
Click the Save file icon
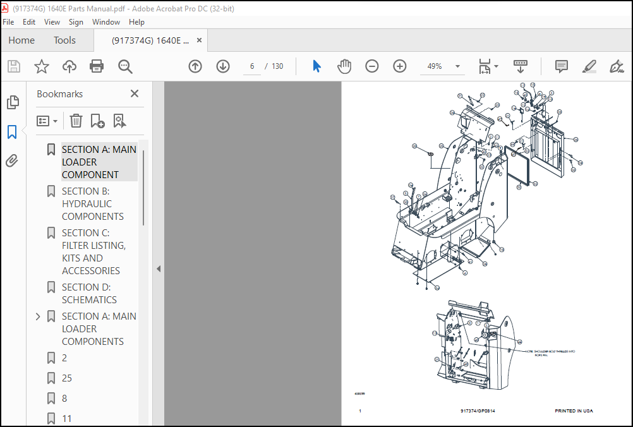click(x=14, y=66)
